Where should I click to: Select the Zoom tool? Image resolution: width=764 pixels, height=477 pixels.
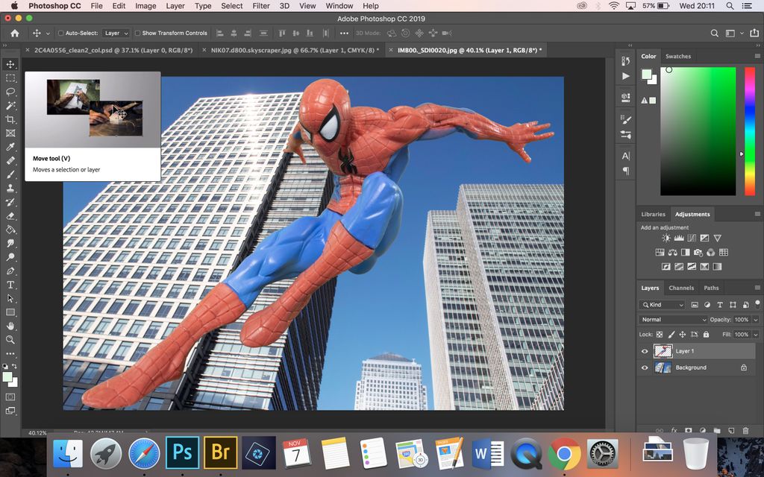(10, 340)
